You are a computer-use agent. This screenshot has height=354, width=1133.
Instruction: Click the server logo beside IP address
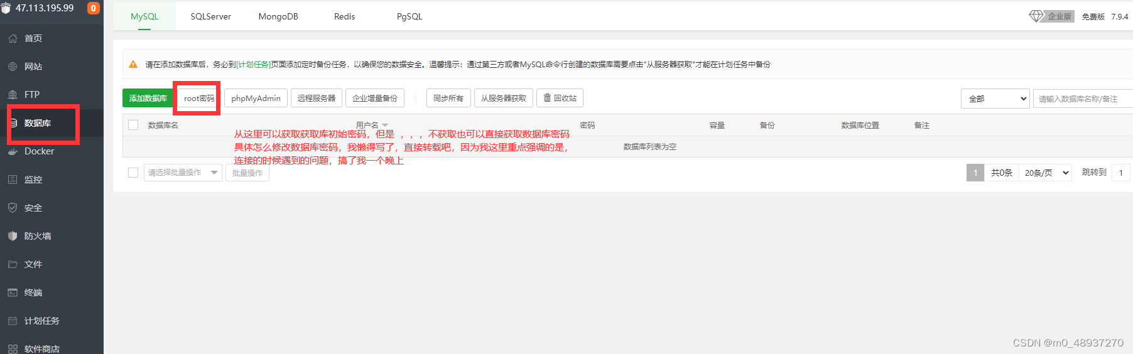[6, 8]
